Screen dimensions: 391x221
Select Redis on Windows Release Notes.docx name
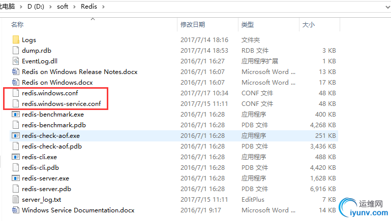coord(79,72)
